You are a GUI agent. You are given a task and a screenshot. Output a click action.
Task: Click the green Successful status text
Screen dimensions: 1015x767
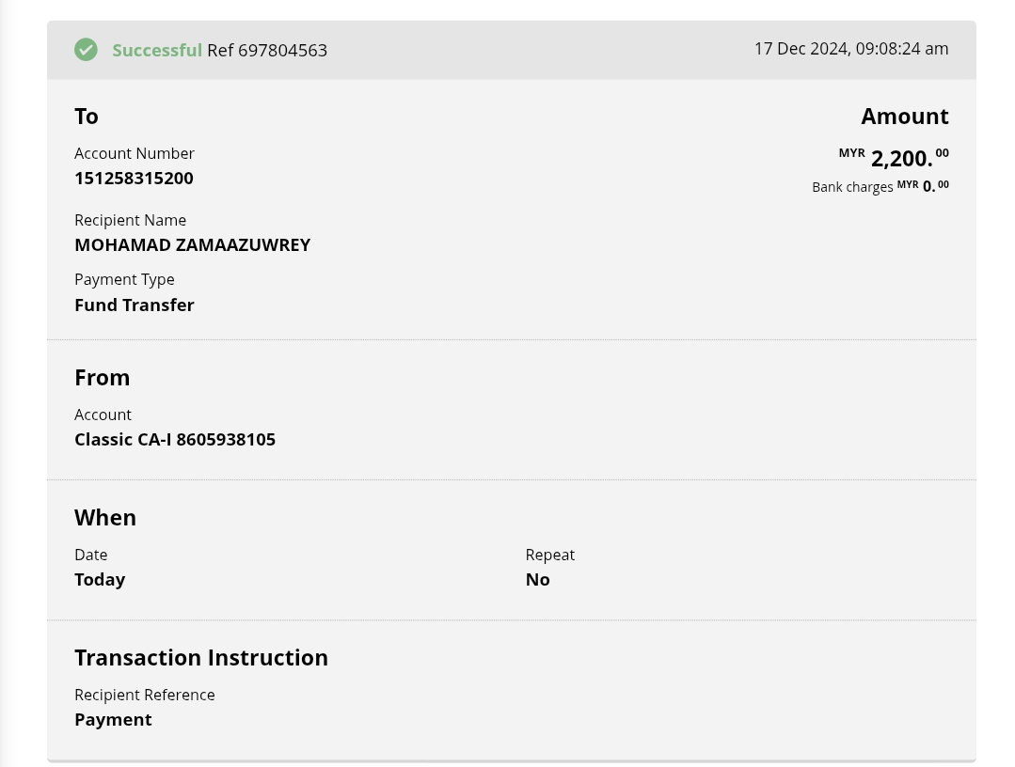point(156,51)
